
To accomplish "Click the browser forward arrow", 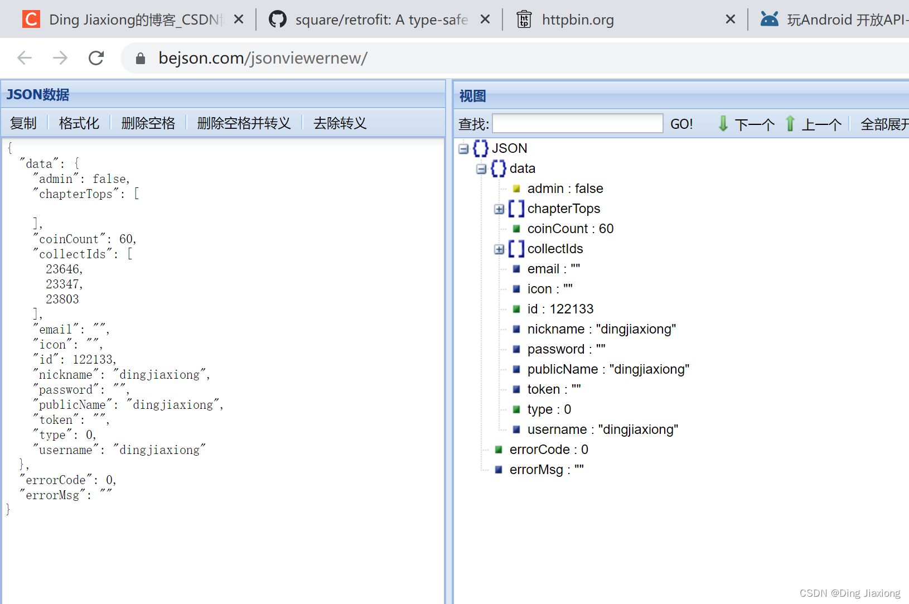I will click(60, 58).
